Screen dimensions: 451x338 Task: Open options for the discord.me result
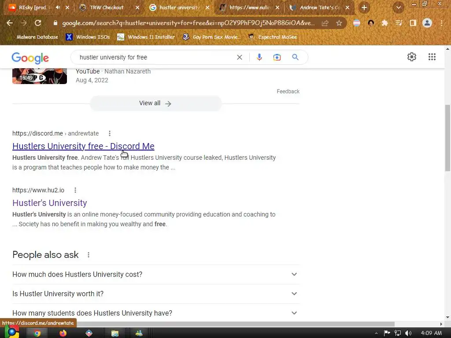tap(110, 133)
